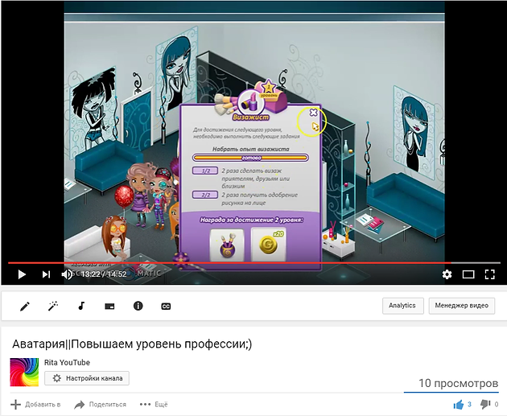The width and height of the screenshot is (507, 416).
Task: Click the video title Аватария||Повышаем уровень профессии
Action: (x=132, y=344)
